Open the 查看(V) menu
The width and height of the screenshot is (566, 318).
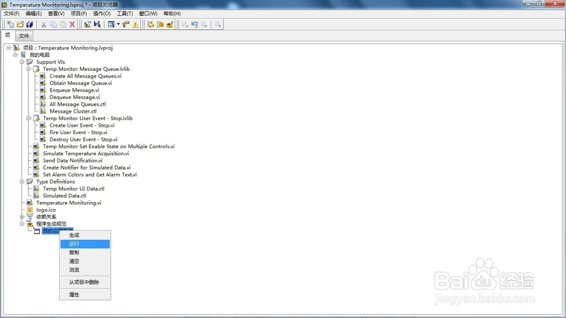point(56,14)
